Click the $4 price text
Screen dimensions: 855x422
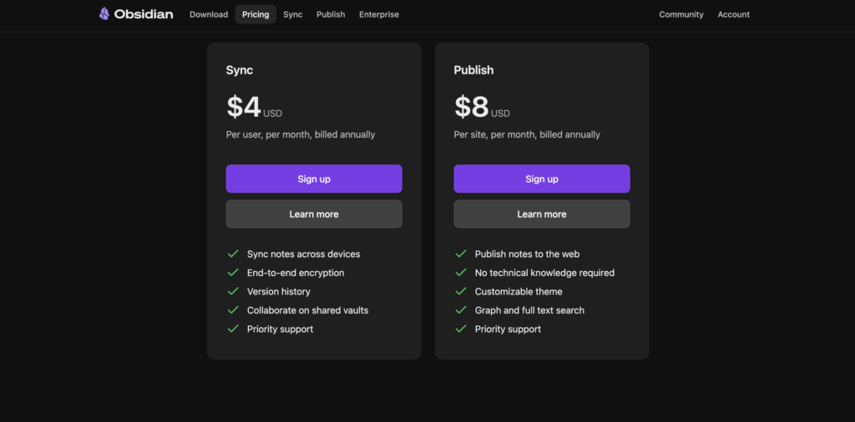point(244,107)
